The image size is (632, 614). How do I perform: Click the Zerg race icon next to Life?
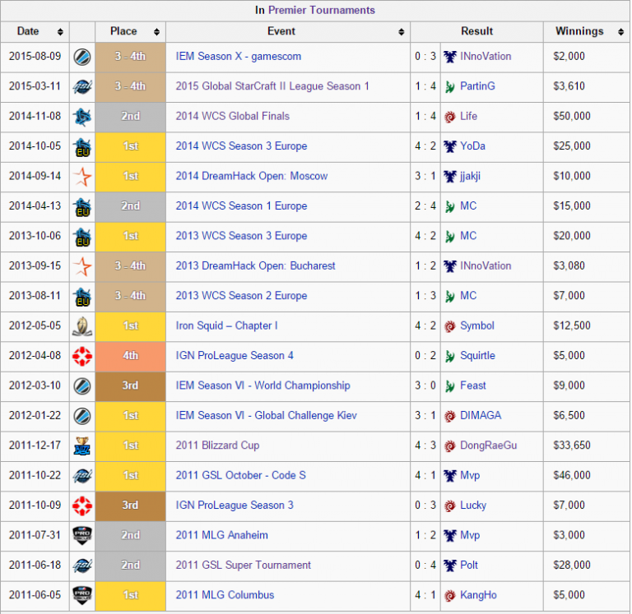tap(449, 117)
